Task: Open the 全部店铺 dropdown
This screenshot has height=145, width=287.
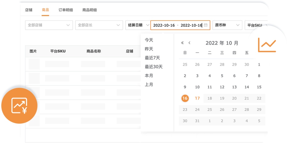Action: (x=49, y=25)
